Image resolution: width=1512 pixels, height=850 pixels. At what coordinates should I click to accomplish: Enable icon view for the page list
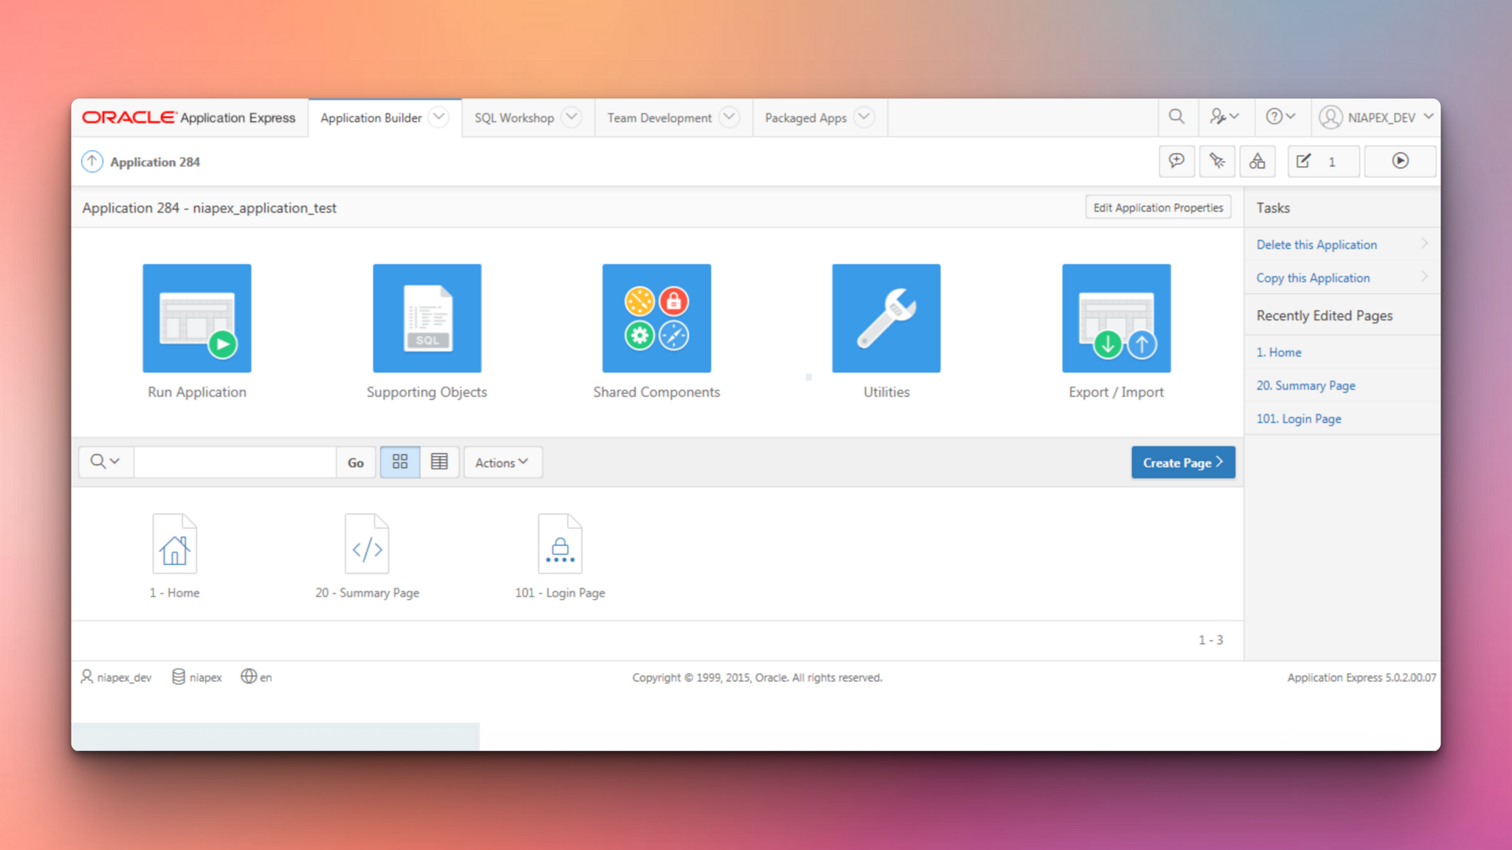399,462
